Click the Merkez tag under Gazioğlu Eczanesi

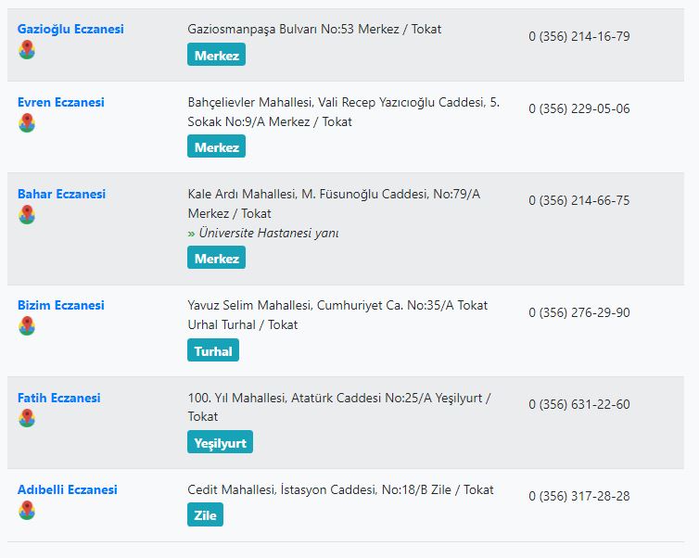coord(216,55)
